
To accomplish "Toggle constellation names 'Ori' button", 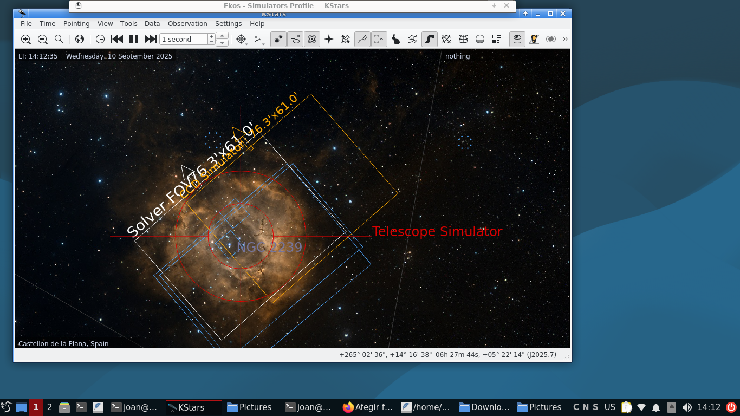I will point(379,39).
